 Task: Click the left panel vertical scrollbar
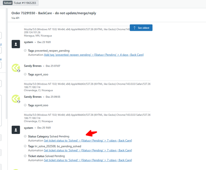point(7,64)
